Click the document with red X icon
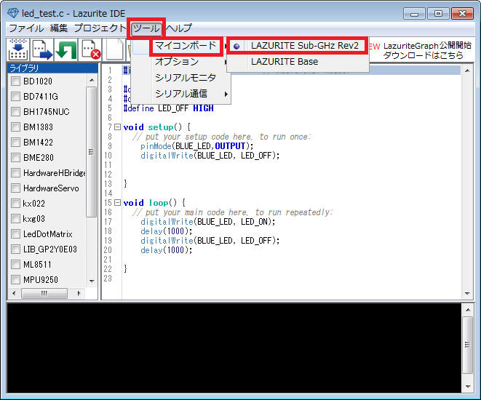 (x=90, y=49)
